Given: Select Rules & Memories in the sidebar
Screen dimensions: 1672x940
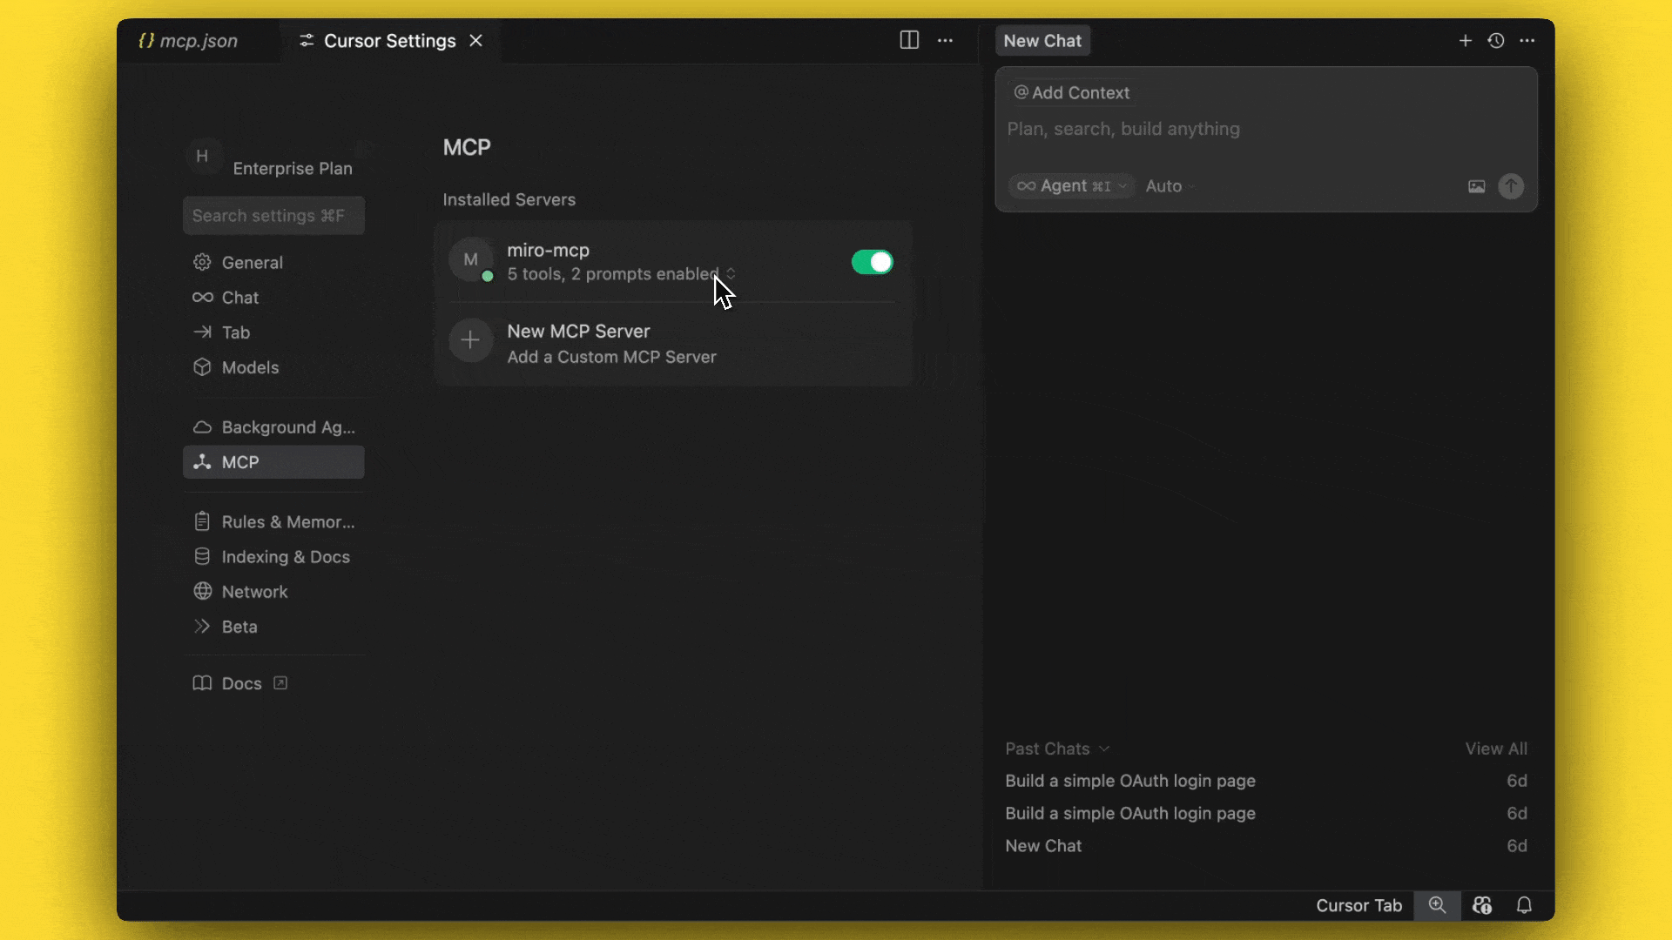Looking at the screenshot, I should click(287, 522).
